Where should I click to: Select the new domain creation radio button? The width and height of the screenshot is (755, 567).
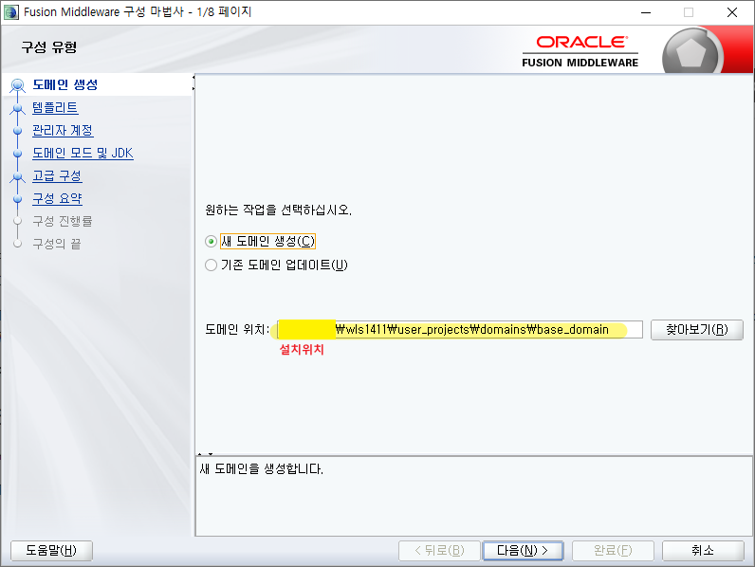(211, 241)
